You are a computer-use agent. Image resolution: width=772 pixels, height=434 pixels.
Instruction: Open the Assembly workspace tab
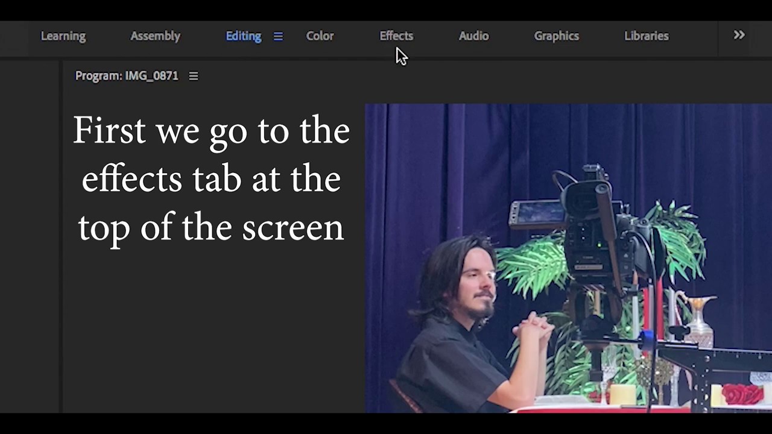[x=155, y=36]
